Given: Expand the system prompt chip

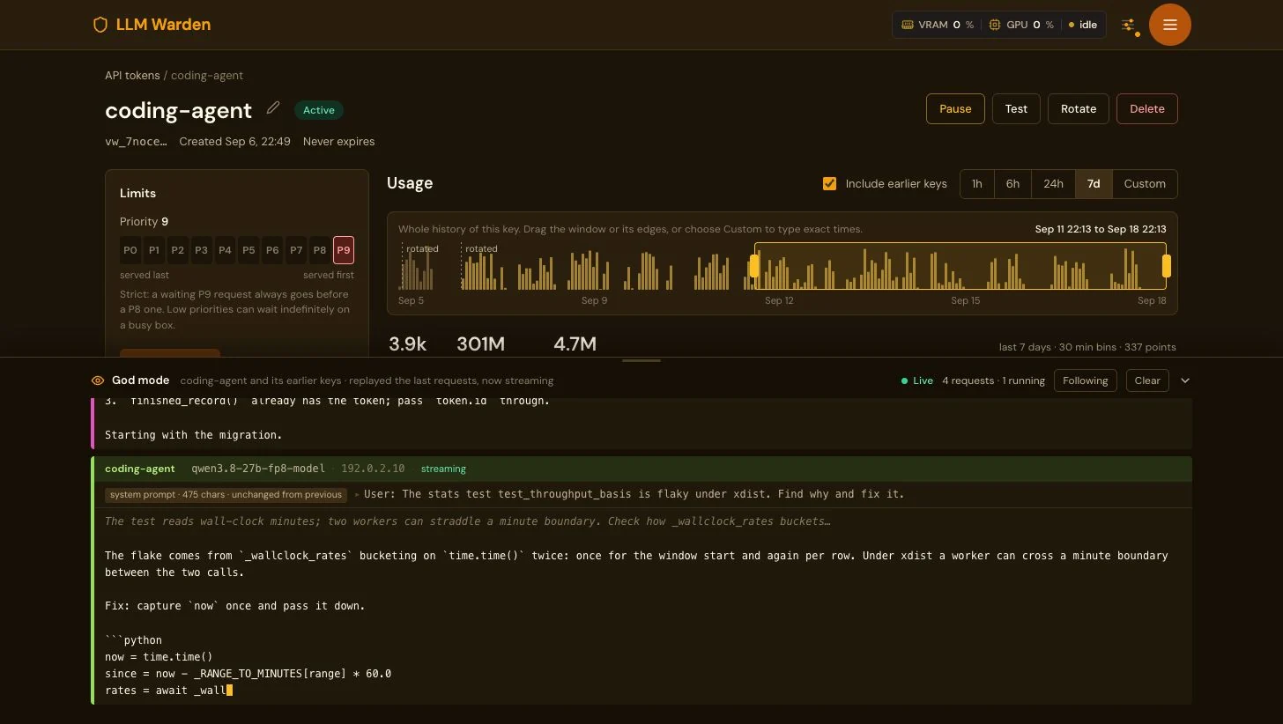Looking at the screenshot, I should (x=226, y=494).
